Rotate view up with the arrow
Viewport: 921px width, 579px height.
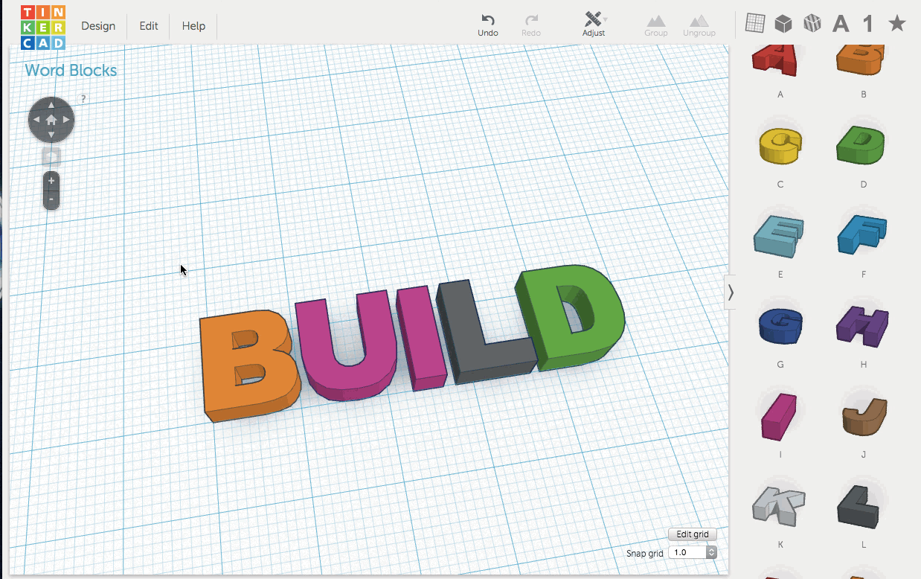click(51, 104)
